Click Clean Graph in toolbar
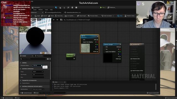 click(81, 16)
